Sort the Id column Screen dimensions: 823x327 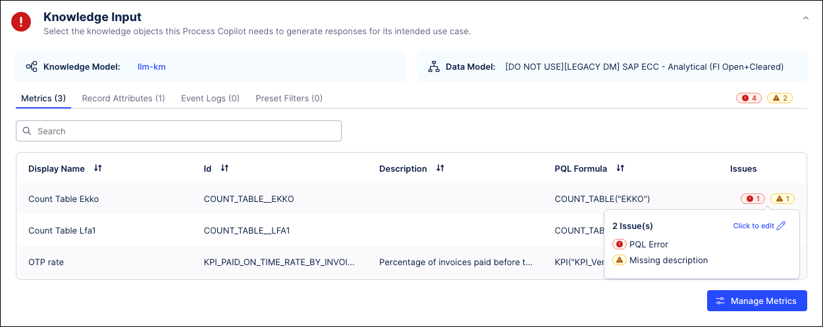[225, 168]
